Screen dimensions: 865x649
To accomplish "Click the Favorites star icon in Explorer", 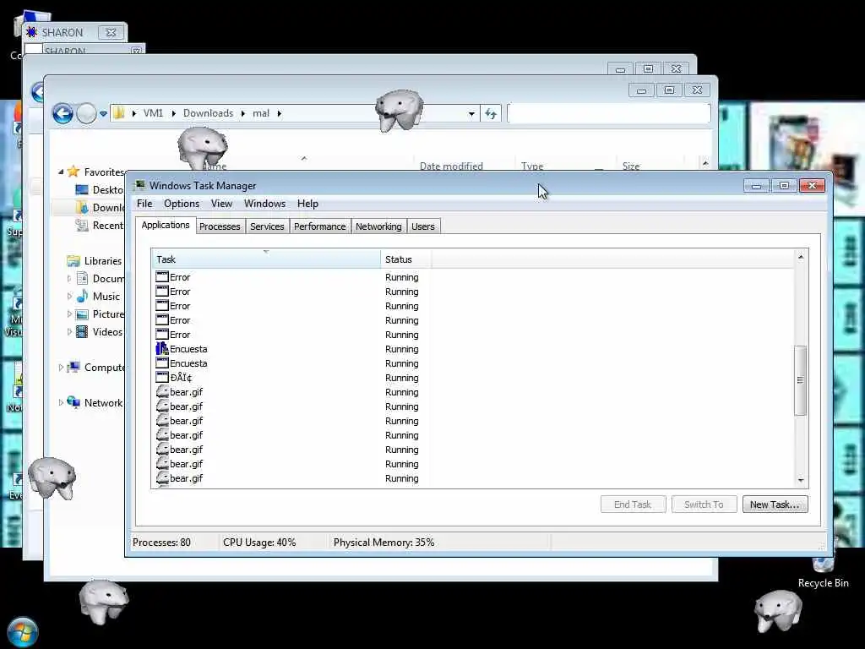I will (73, 172).
